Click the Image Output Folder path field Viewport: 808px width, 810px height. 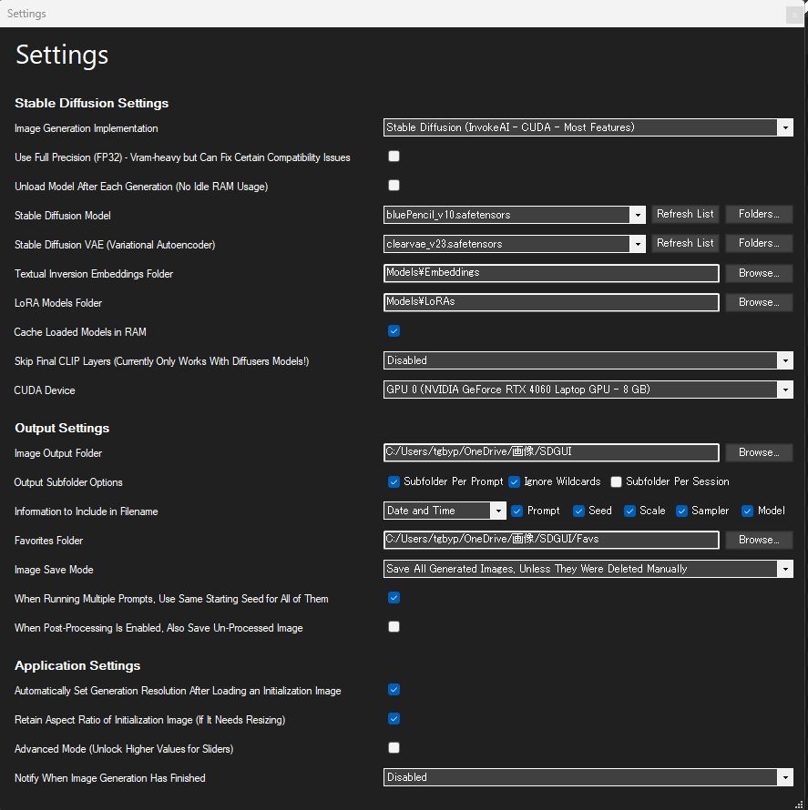[x=551, y=452]
